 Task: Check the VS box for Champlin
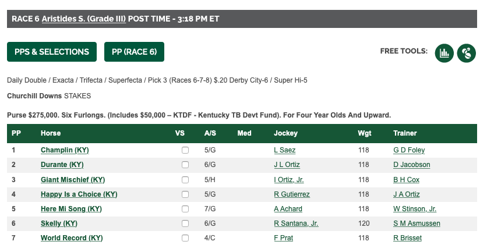pyautogui.click(x=185, y=150)
